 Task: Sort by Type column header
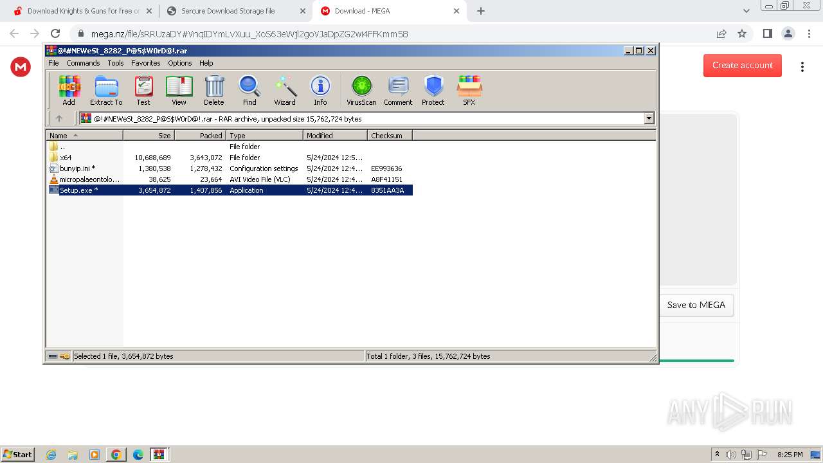click(264, 136)
